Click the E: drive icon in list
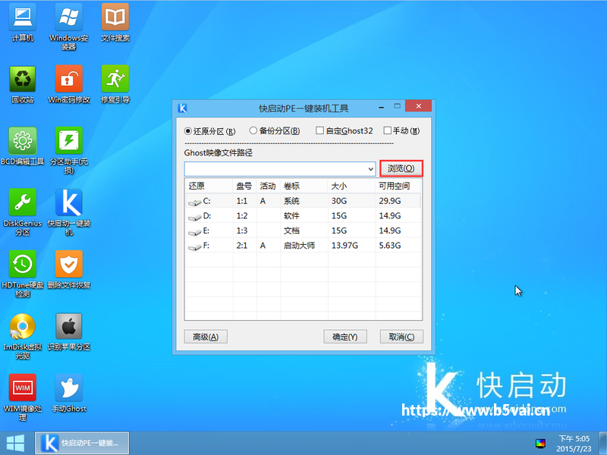This screenshot has height=455, width=607. click(x=194, y=232)
